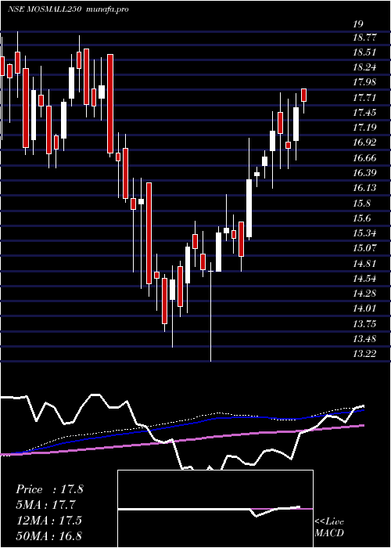Select the 16.92 price axis label
Viewport: 391px width, 548px height.
(x=364, y=142)
